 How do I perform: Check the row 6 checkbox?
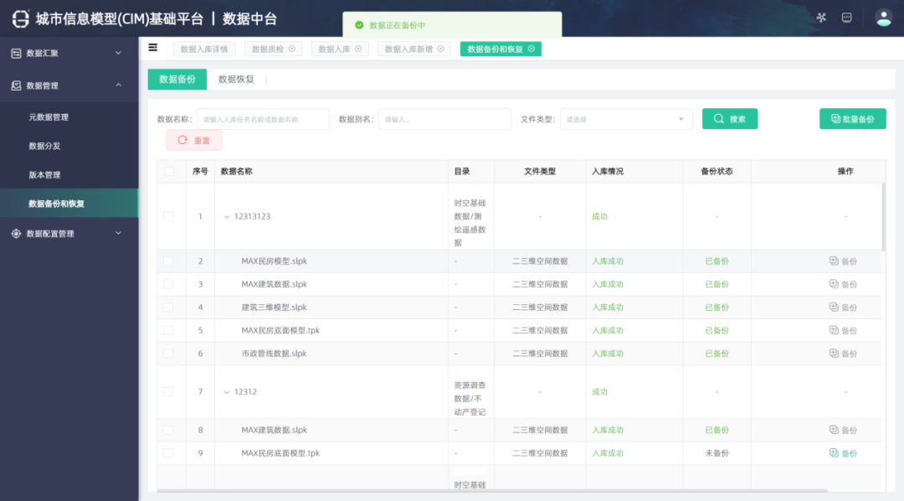click(x=168, y=354)
